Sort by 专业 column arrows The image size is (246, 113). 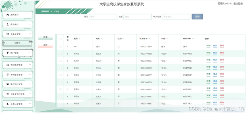tap(167, 39)
